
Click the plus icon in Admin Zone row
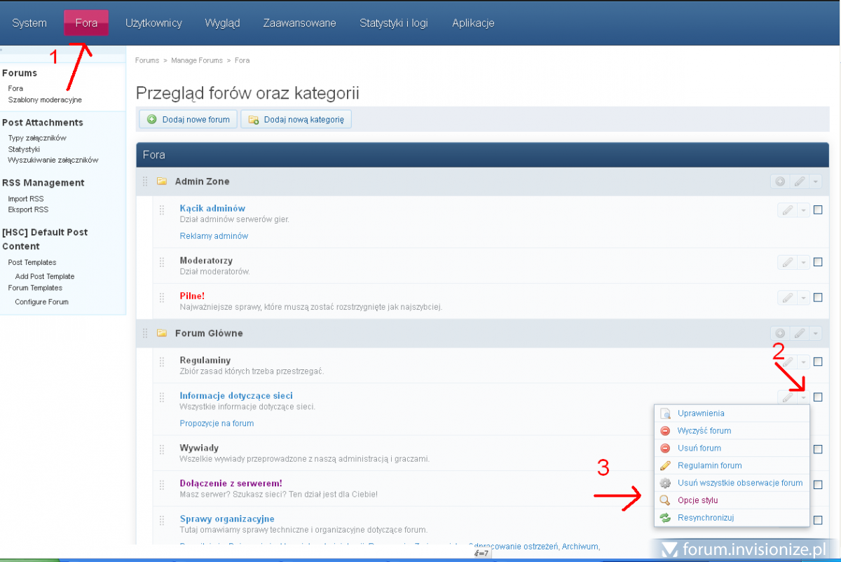pos(779,181)
